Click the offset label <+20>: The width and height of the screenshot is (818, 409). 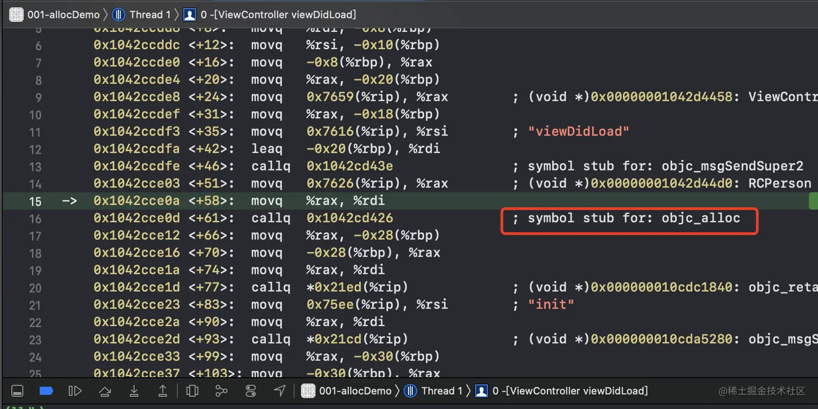click(212, 80)
